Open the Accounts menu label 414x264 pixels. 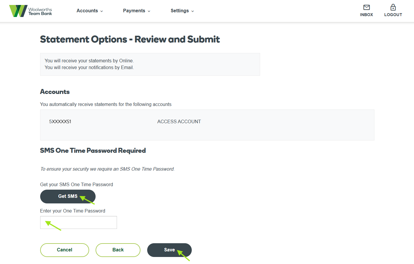click(87, 11)
